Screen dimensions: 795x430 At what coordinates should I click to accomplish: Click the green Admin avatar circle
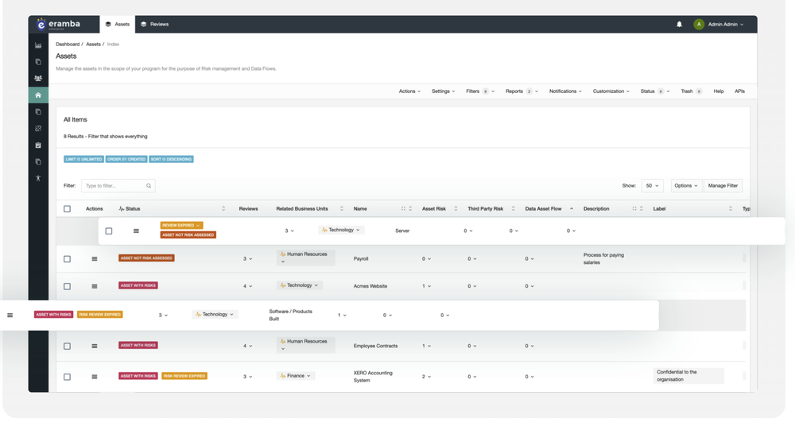click(x=699, y=25)
